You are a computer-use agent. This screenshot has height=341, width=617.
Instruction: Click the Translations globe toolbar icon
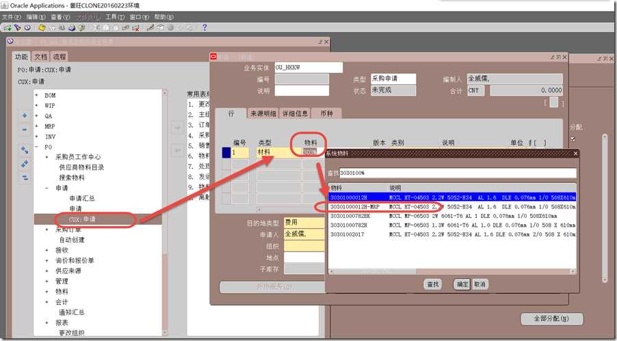pos(170,27)
